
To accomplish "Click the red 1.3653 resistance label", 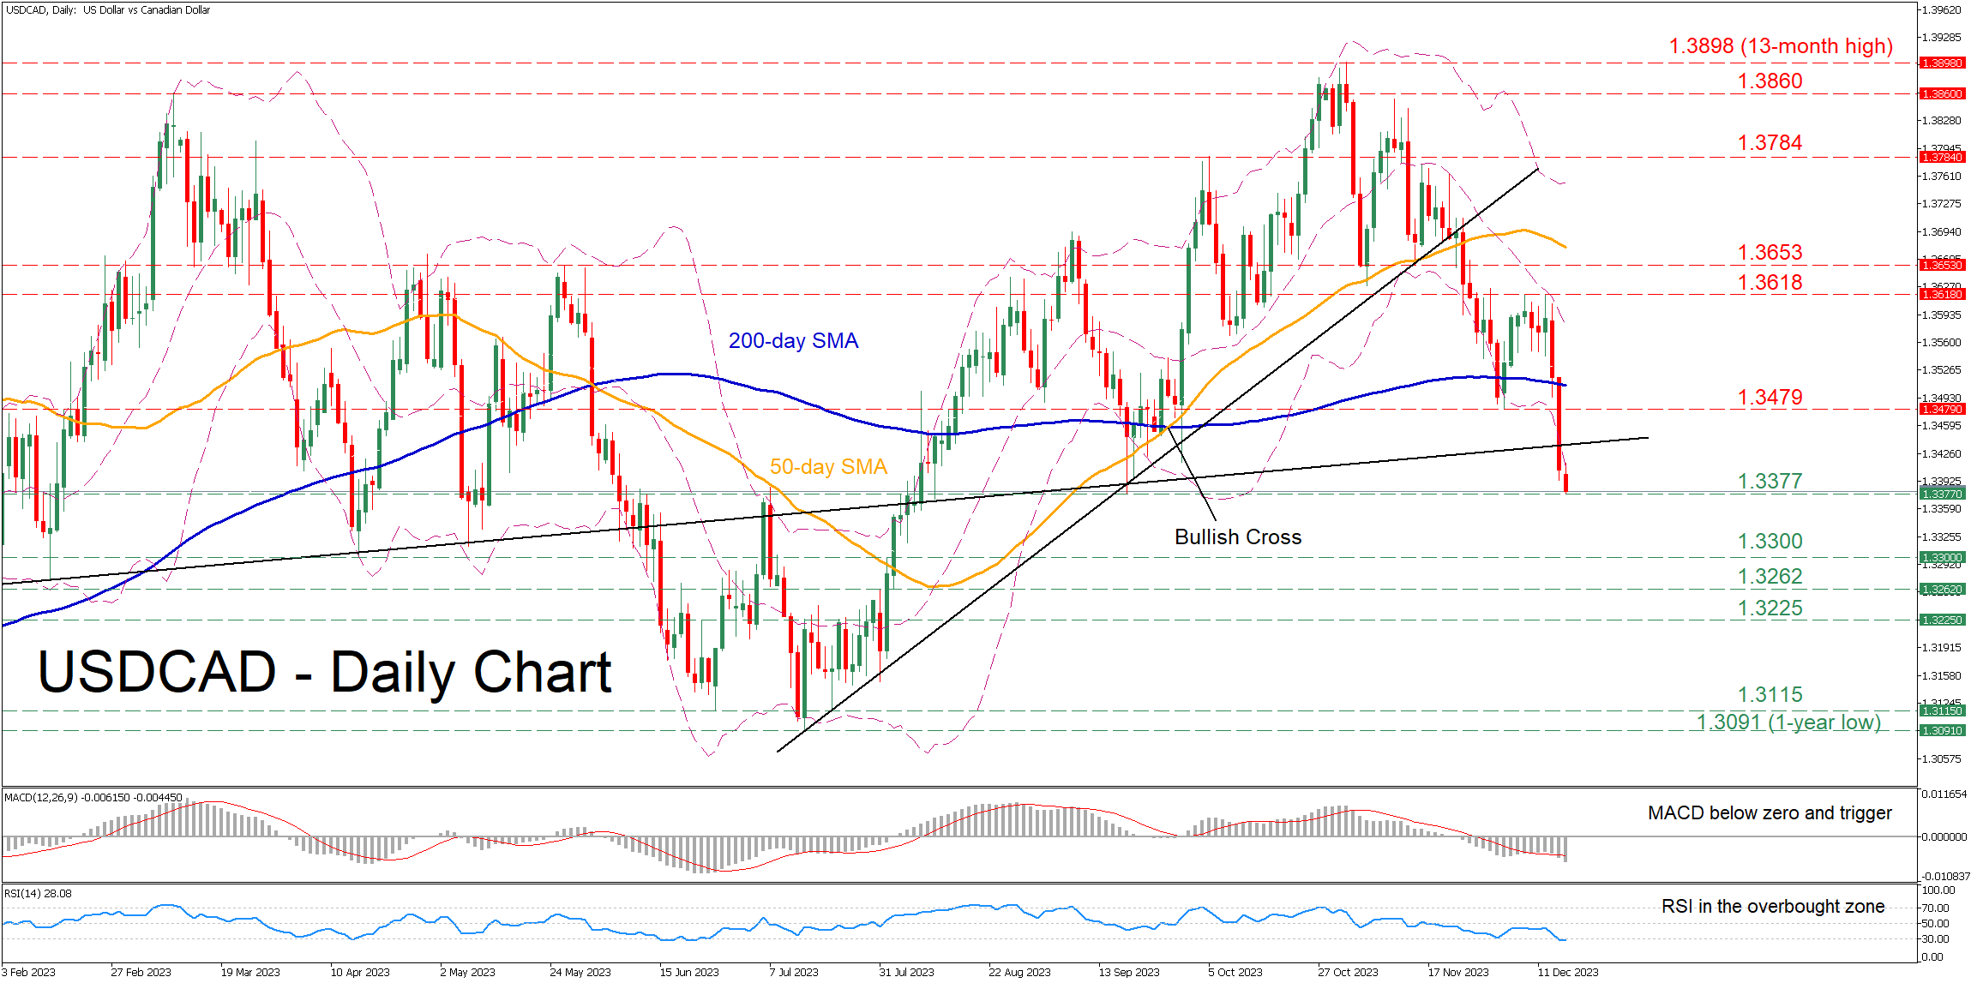I will (1770, 253).
